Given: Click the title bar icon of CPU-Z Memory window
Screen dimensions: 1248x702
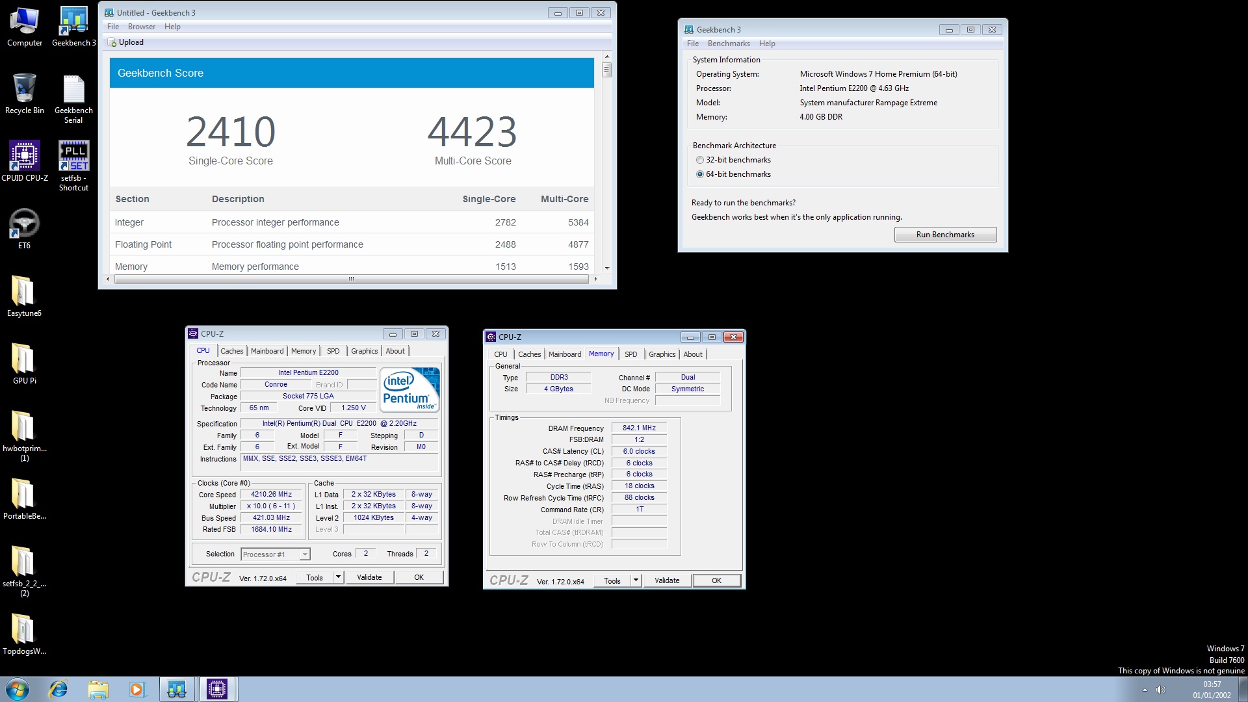Looking at the screenshot, I should click(491, 337).
